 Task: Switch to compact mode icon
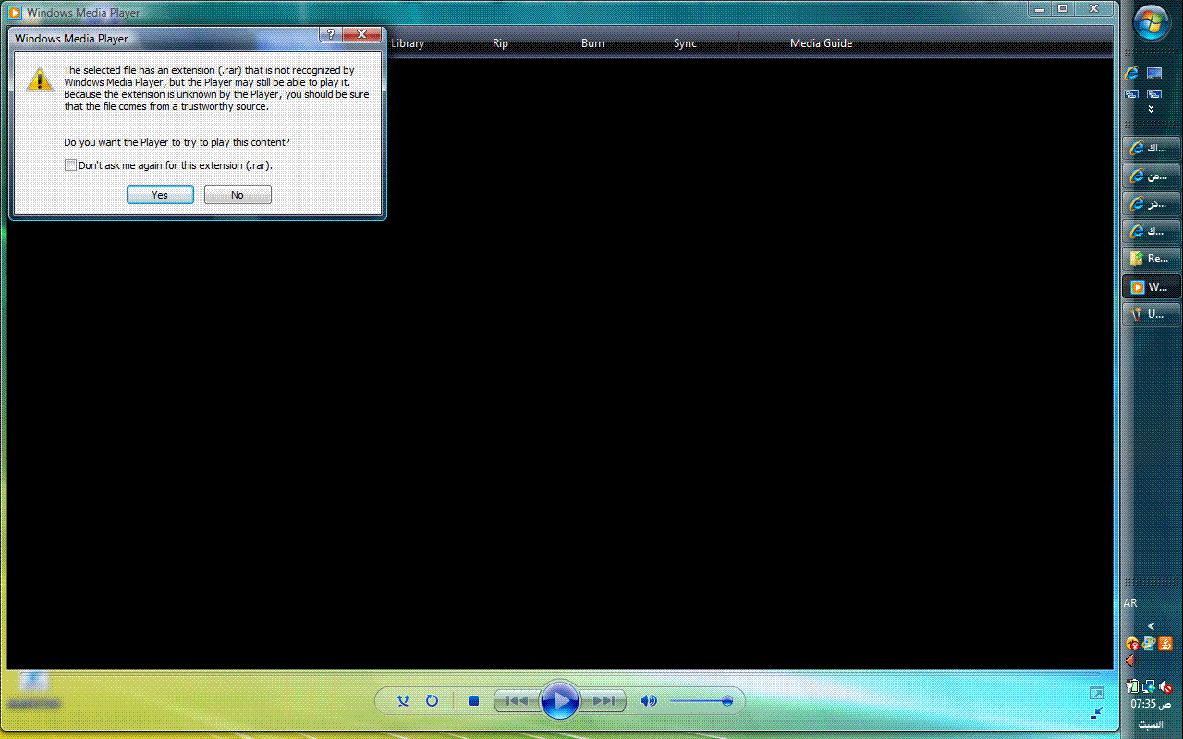point(1096,713)
